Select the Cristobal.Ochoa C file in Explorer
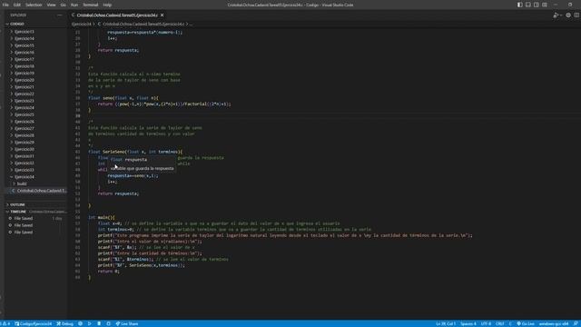 36,191
